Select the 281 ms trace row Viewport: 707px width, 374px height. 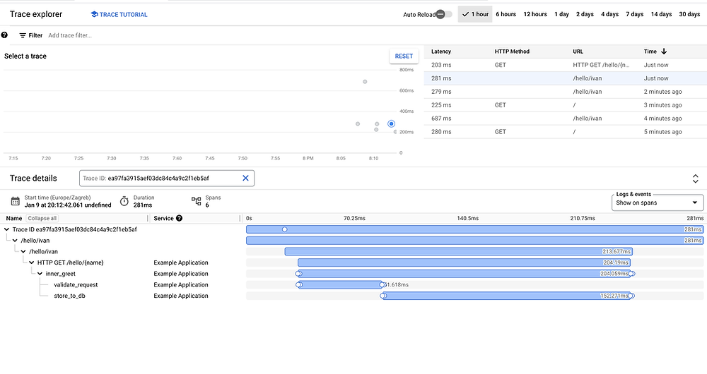566,78
